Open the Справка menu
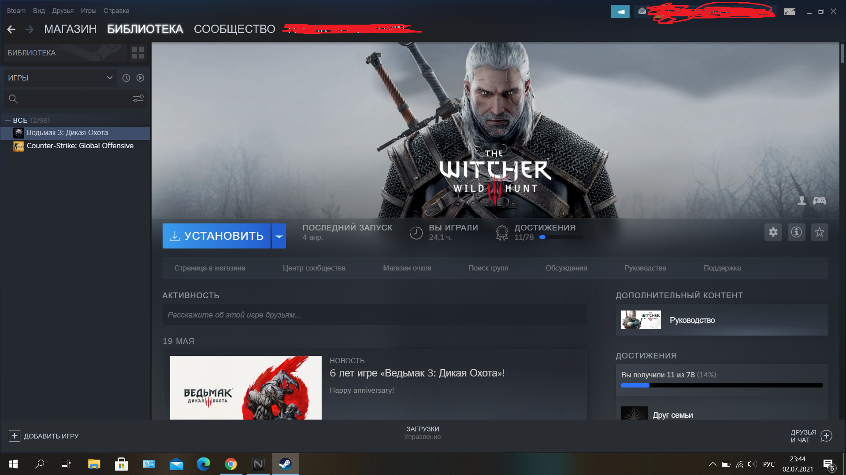846x475 pixels. (x=116, y=11)
